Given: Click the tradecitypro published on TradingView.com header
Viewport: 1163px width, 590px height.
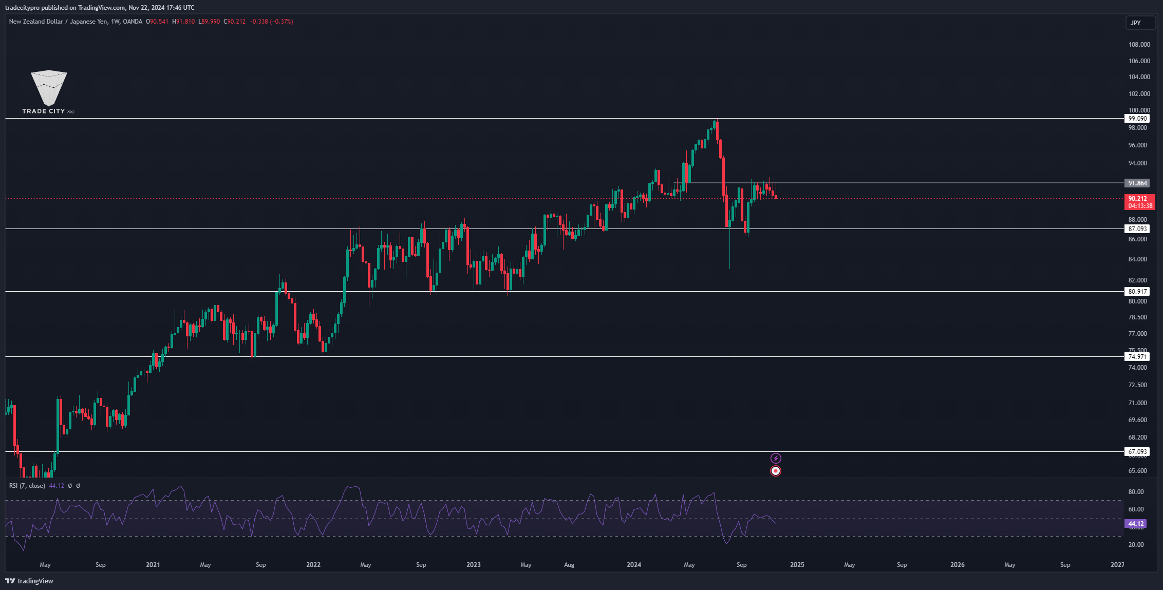Looking at the screenshot, I should (x=100, y=7).
